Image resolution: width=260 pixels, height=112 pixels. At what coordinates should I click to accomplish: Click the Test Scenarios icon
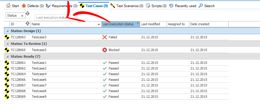(x=113, y=6)
